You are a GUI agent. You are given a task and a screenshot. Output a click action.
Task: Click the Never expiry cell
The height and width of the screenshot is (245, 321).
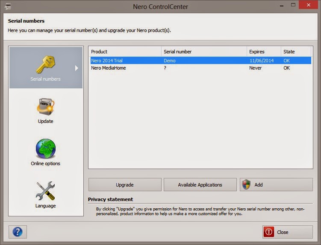[x=255, y=68]
